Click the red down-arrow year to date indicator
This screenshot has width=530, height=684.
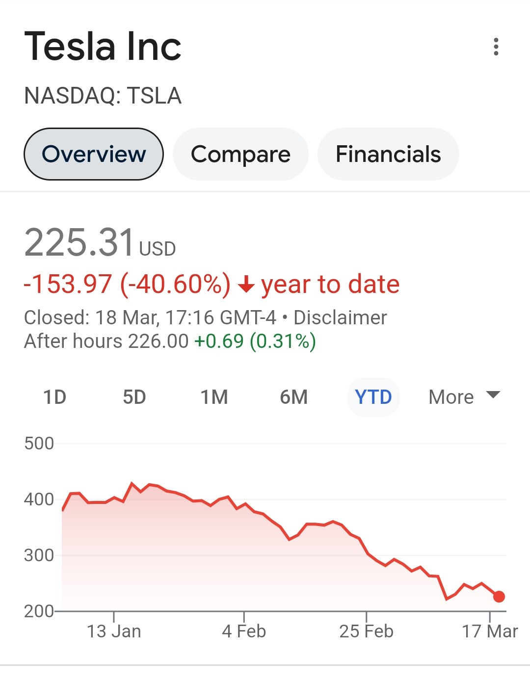246,285
